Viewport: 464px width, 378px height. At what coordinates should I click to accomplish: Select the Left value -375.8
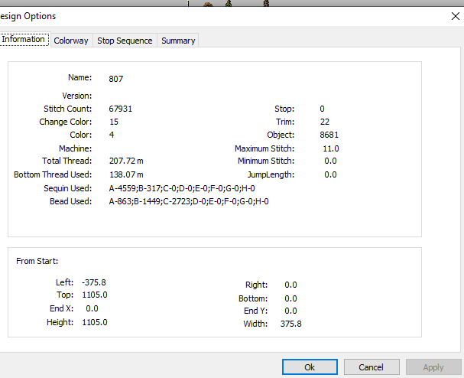click(x=94, y=282)
